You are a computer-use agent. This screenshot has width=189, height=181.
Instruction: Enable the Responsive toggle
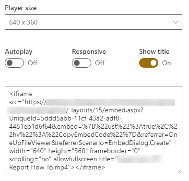(82, 63)
